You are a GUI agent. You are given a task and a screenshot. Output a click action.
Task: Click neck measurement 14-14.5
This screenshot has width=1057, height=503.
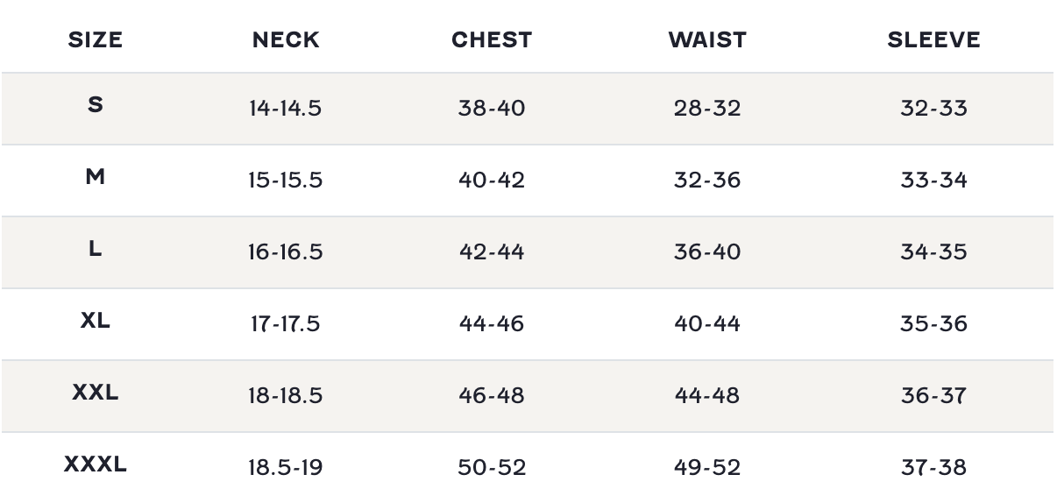pyautogui.click(x=285, y=108)
